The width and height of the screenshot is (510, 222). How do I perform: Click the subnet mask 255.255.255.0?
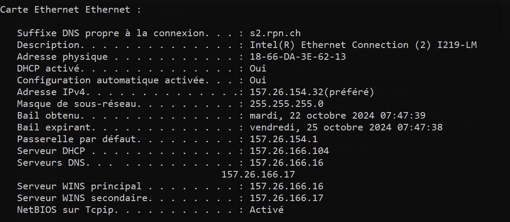pyautogui.click(x=286, y=104)
